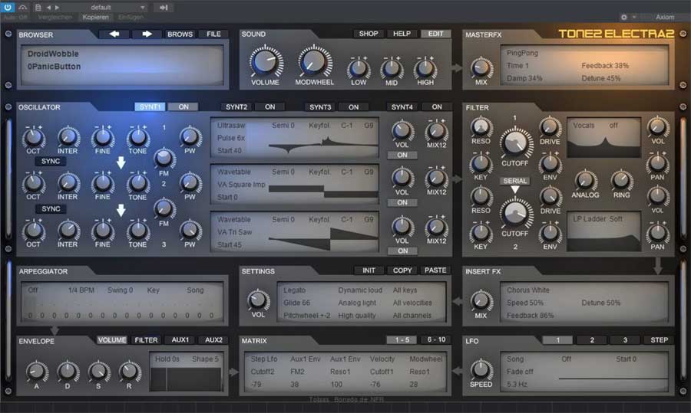Click the Kopieren host toolbar item
Viewport: 691px width, 413px height.
[95, 17]
